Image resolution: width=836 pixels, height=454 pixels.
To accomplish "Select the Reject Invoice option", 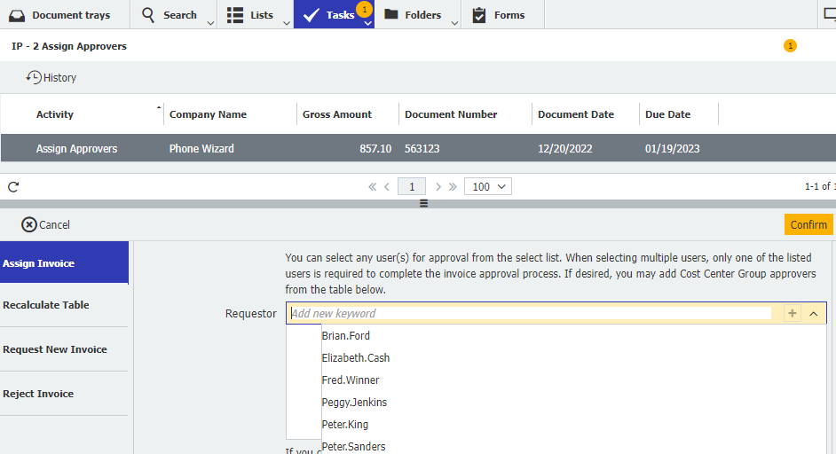I will click(x=64, y=394).
